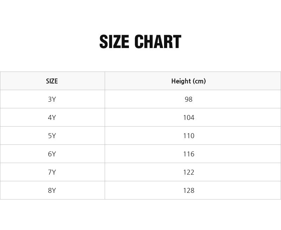Click the height value 98
This screenshot has height=230, width=281.
[189, 99]
